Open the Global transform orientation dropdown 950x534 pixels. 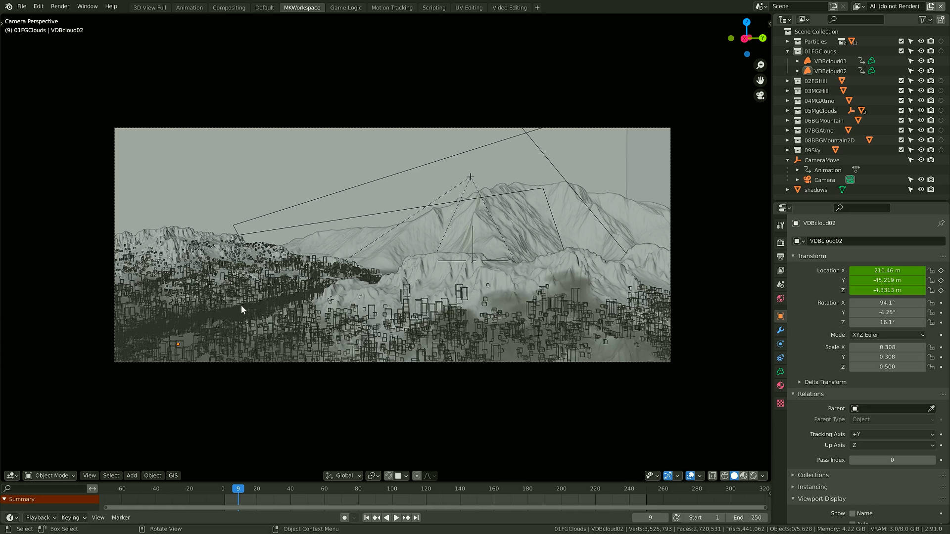[x=343, y=476]
